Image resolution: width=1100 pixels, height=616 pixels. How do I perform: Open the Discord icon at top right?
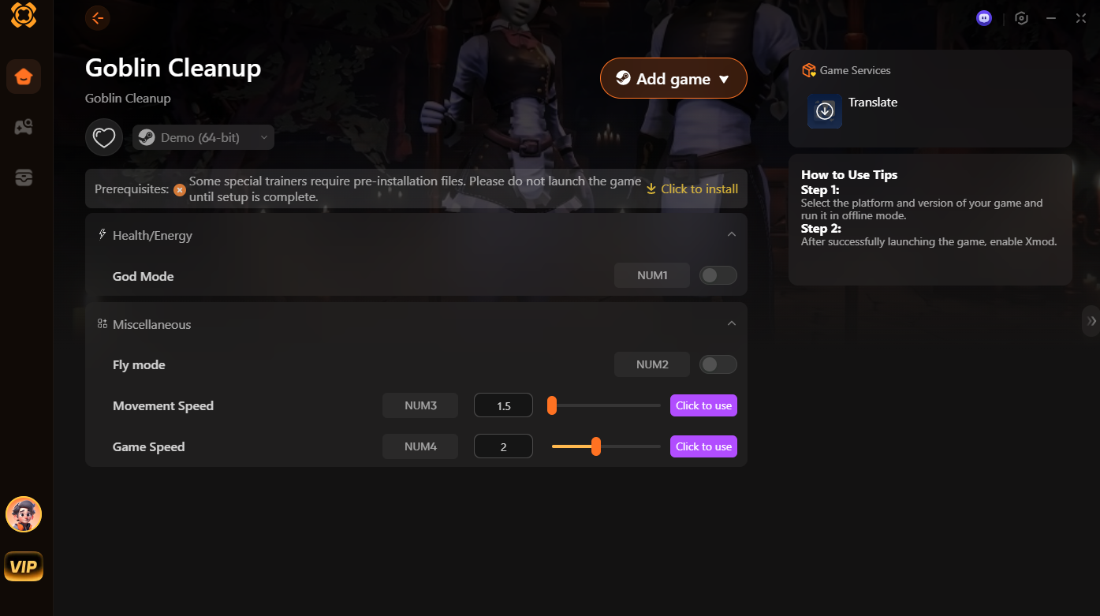coord(983,18)
